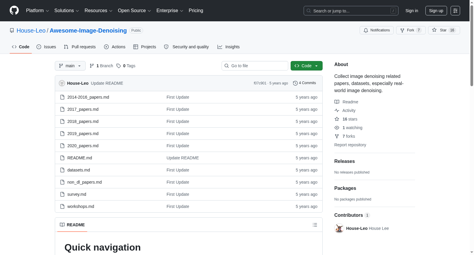Click file icon beside workshops.md
This screenshot has height=255, width=474.
pos(62,206)
